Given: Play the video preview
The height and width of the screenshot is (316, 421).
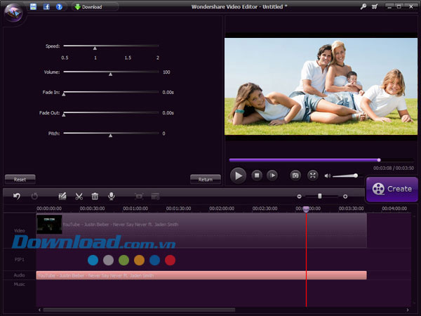Looking at the screenshot, I should pos(239,175).
